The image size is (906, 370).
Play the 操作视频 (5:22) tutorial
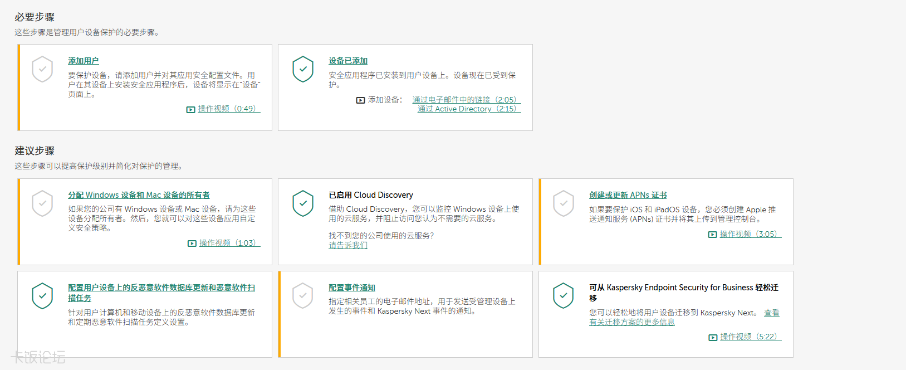(751, 337)
